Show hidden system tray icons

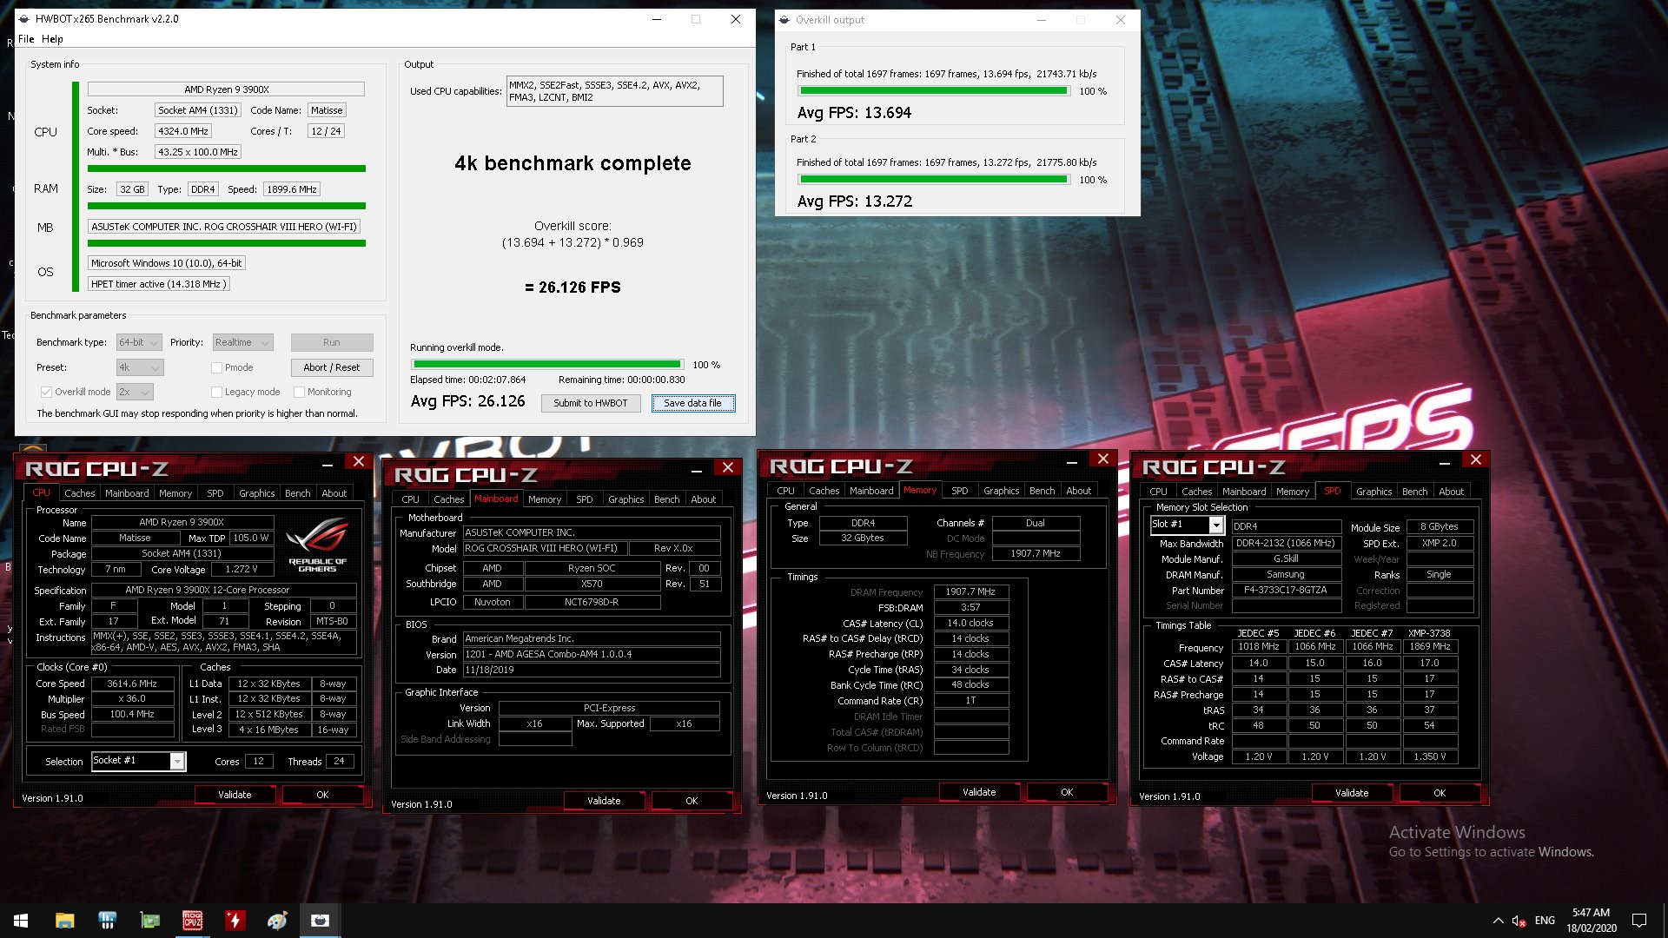tap(1498, 921)
